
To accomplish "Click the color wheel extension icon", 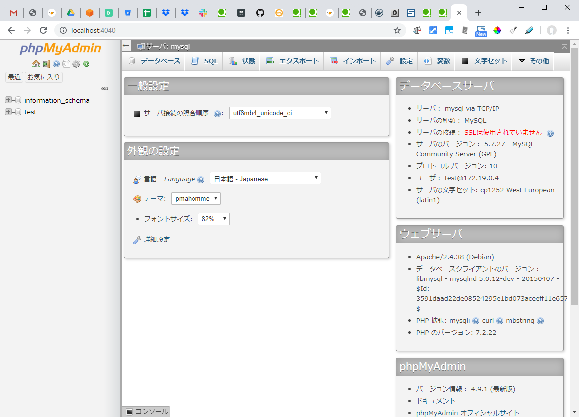I will pyautogui.click(x=497, y=30).
